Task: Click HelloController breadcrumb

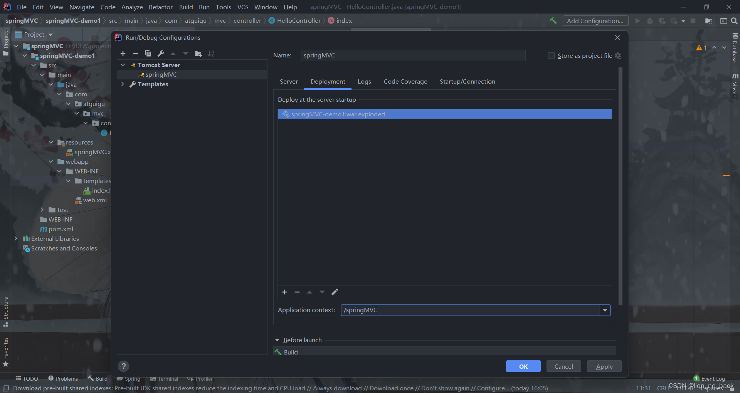Action: 295,21
